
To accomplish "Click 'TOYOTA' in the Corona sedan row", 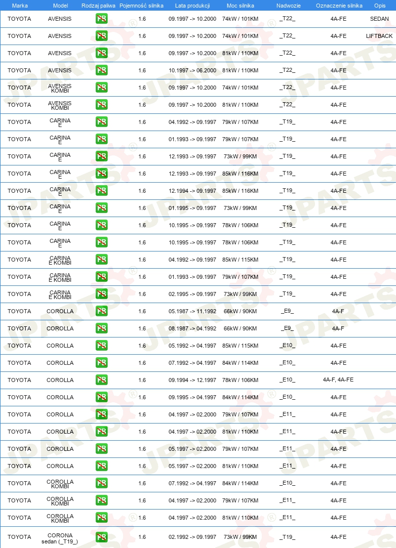I will [x=19, y=537].
